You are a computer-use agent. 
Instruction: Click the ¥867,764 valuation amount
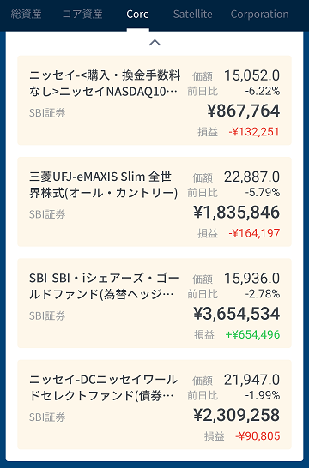pyautogui.click(x=244, y=111)
